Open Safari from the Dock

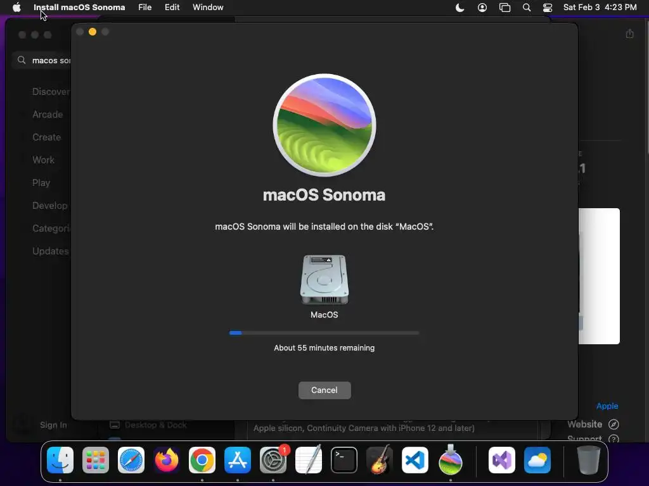pos(131,460)
